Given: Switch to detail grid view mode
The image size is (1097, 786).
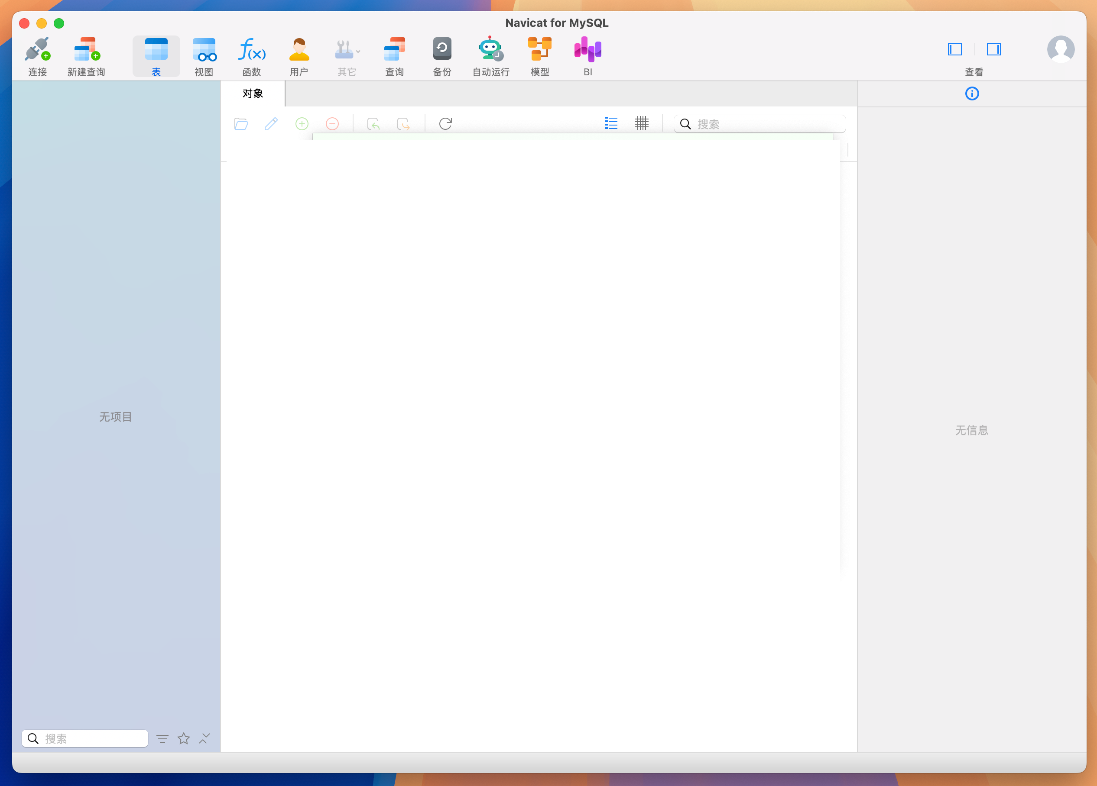Looking at the screenshot, I should coord(642,123).
